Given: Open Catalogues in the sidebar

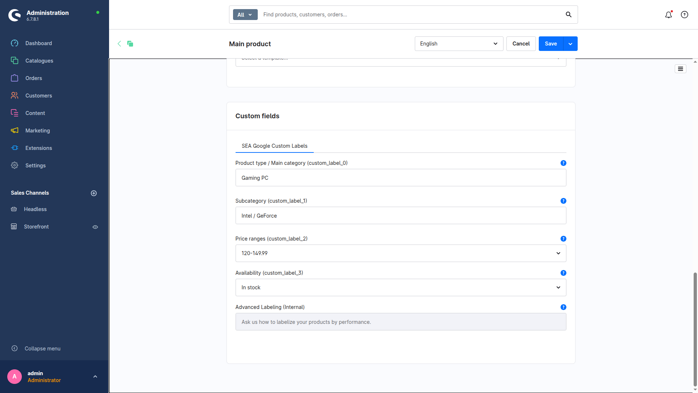Looking at the screenshot, I should (x=39, y=61).
